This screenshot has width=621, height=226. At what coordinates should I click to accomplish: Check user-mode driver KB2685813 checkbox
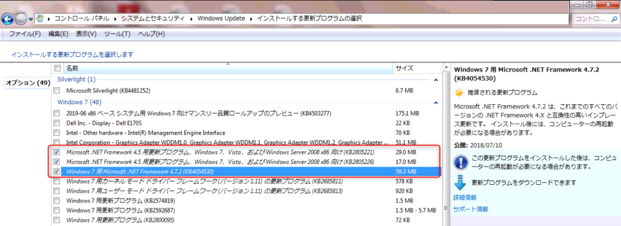pyautogui.click(x=57, y=191)
